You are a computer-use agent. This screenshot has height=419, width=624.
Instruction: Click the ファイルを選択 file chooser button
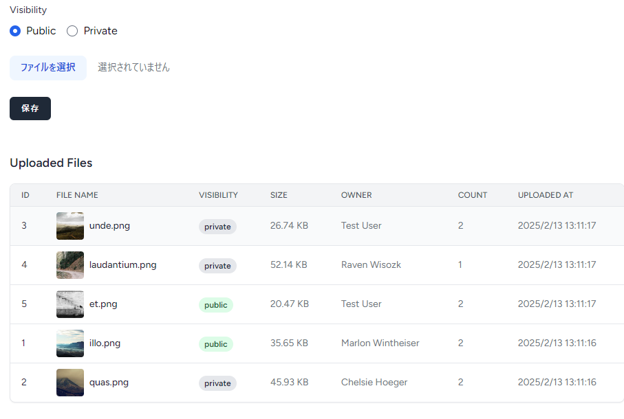48,68
